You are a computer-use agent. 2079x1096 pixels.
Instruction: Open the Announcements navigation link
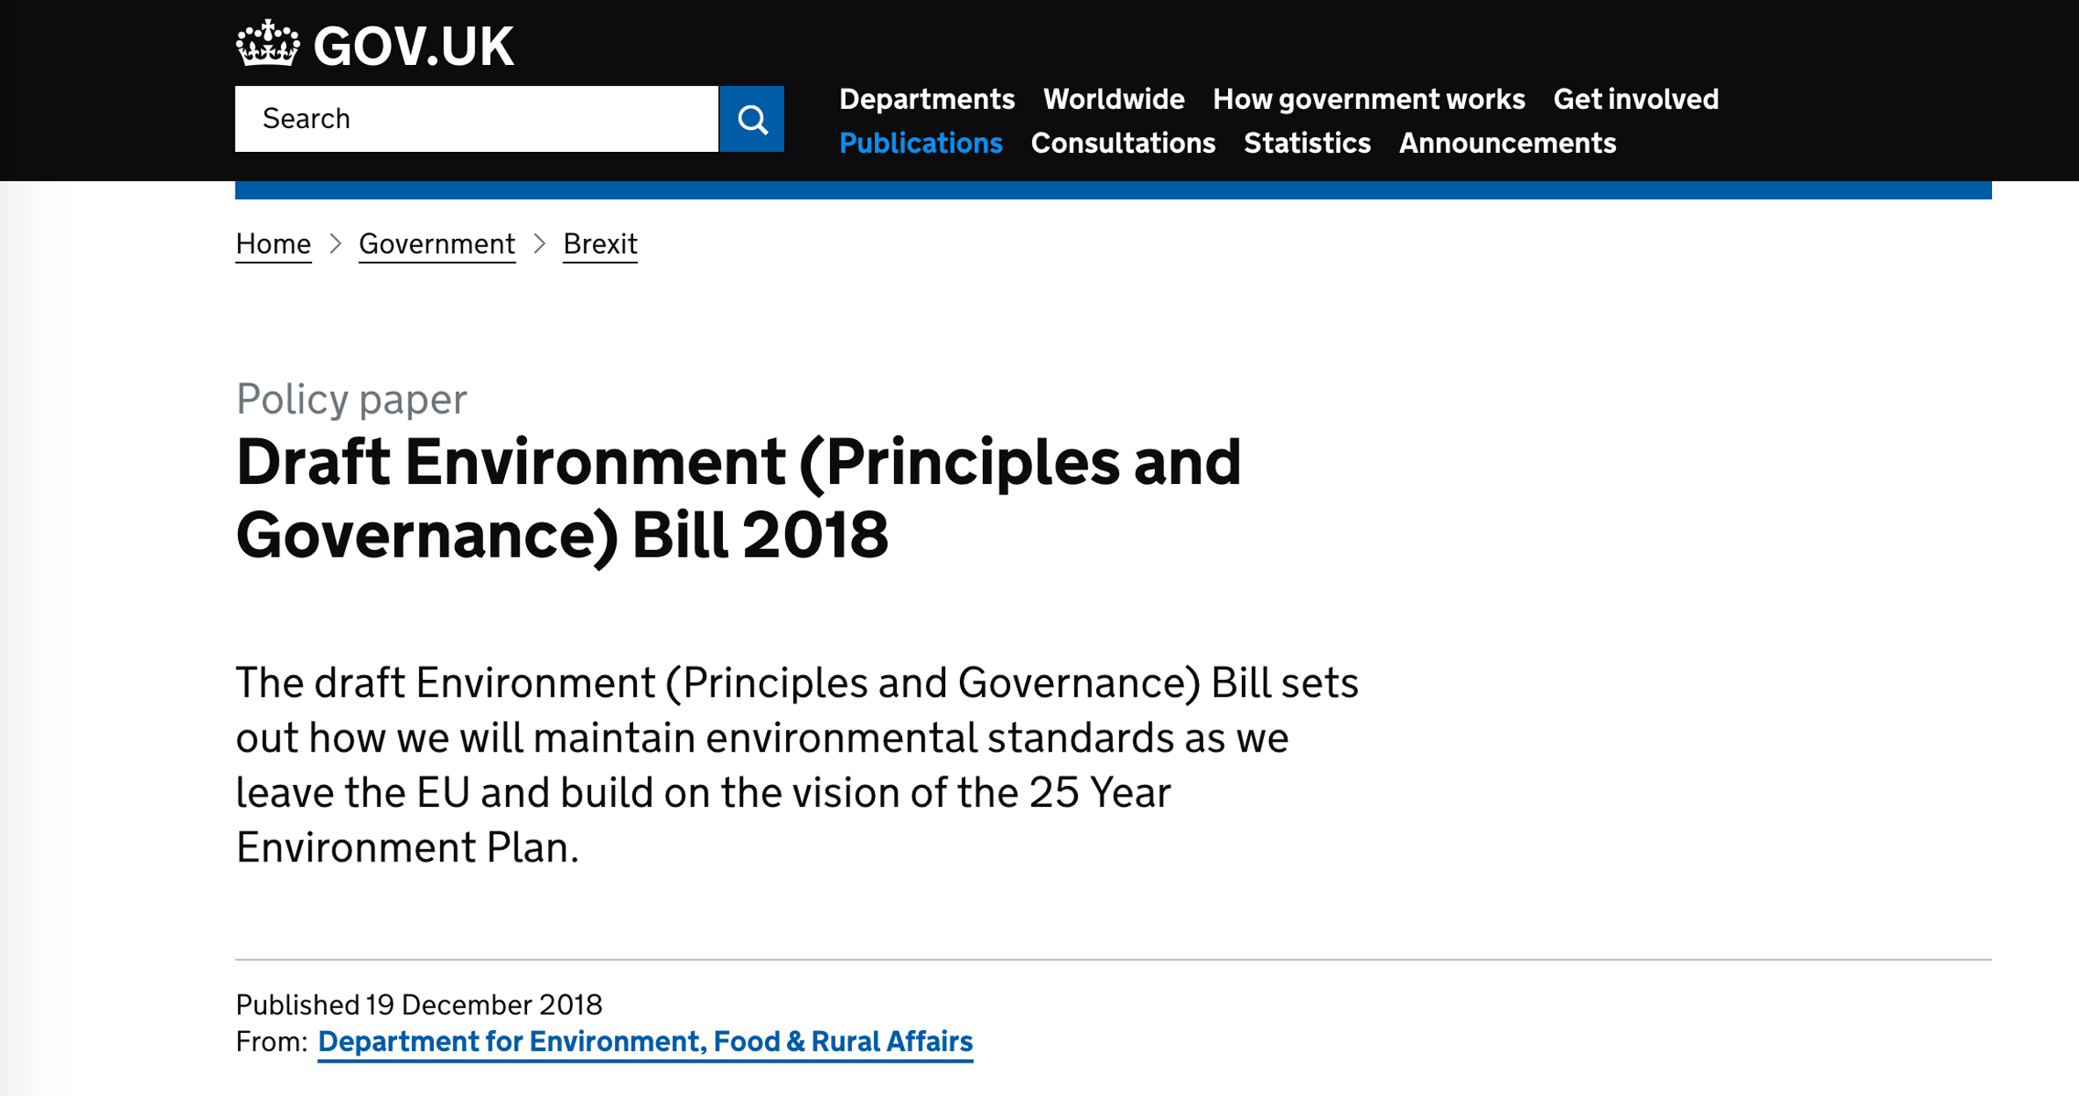tap(1507, 143)
